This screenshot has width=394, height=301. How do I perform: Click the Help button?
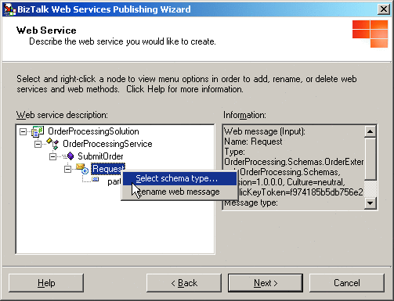[x=46, y=283]
